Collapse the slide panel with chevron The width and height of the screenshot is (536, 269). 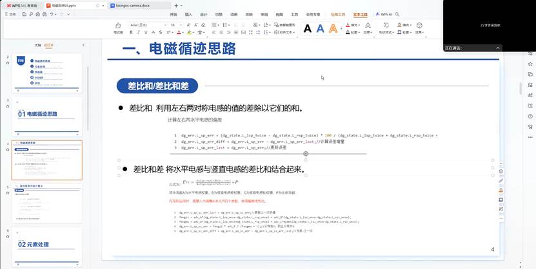pyautogui.click(x=84, y=45)
